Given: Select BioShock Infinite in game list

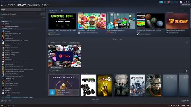Looking at the screenshot, I should (10, 55).
